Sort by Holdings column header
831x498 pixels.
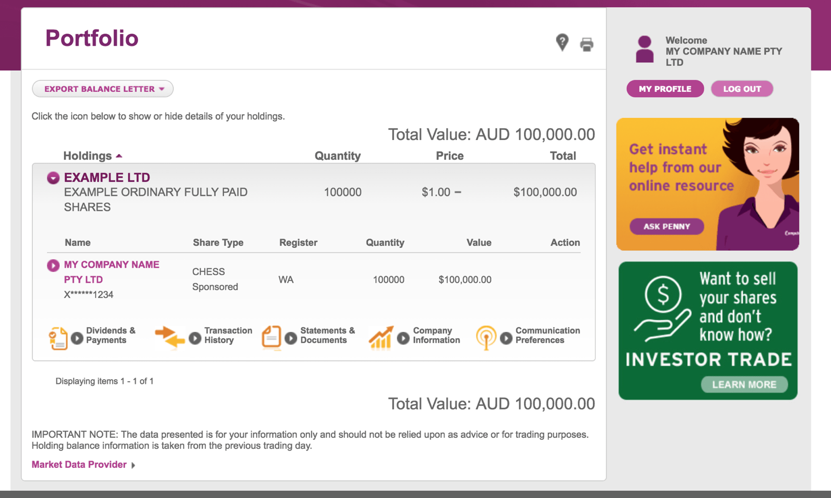[x=92, y=156]
